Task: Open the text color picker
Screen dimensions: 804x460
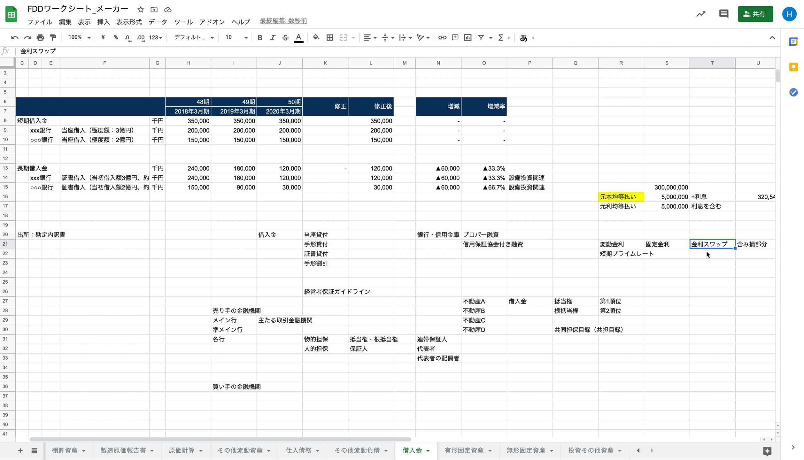Action: tap(298, 38)
